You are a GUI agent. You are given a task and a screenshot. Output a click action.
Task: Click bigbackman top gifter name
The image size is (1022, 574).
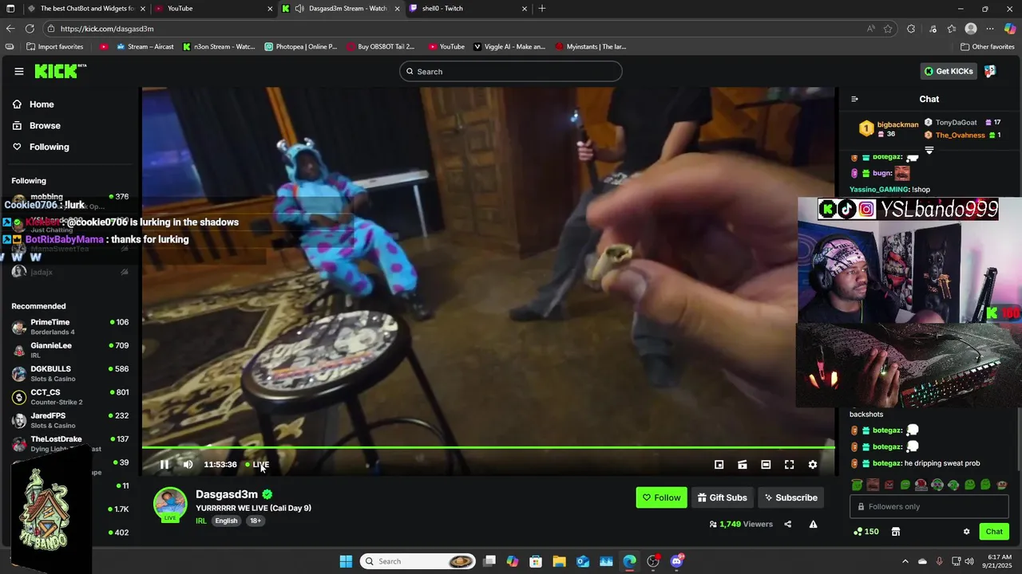coord(897,124)
